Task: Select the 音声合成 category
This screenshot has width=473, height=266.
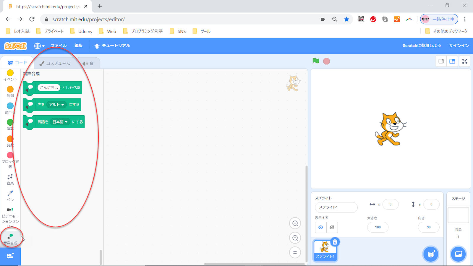Action: [10, 239]
